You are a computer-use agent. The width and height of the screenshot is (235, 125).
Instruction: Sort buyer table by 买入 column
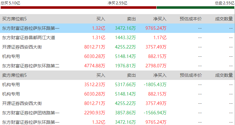[x=101, y=19]
